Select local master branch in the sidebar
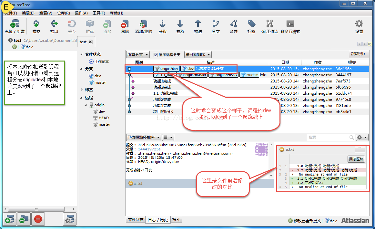Screen dimensions: 375x229 coord(97,82)
